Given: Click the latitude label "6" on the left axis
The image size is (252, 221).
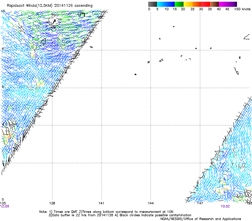Looking at the screenshot, I should click(3, 87).
